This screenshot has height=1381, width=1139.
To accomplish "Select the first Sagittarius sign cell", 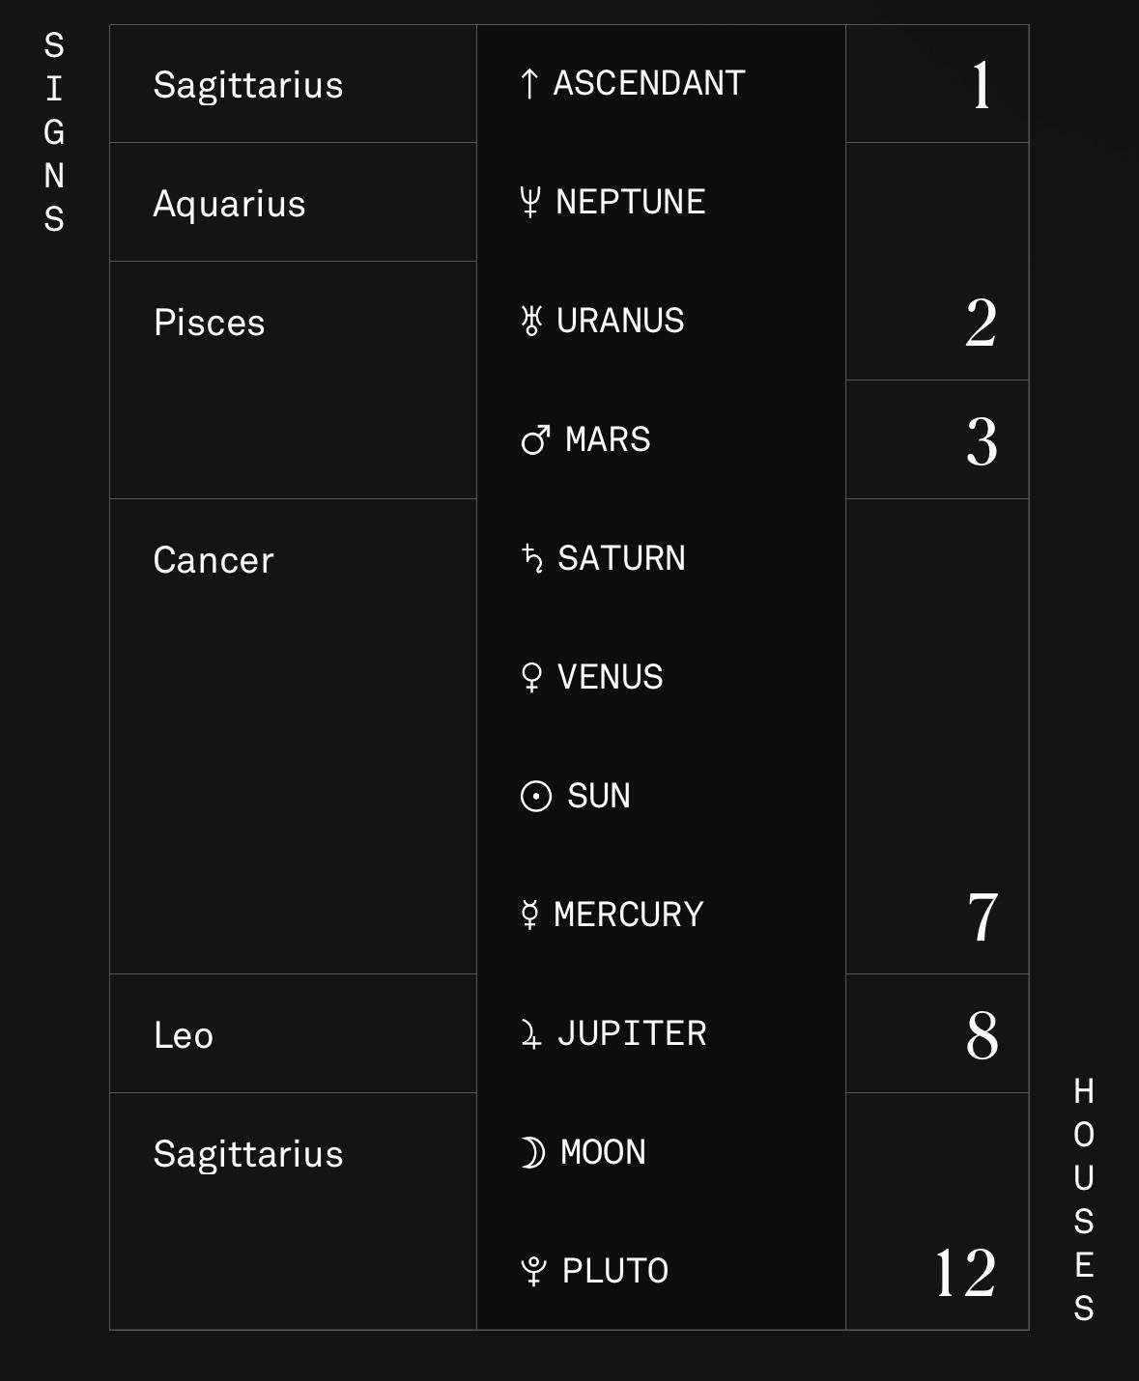I will pyautogui.click(x=294, y=84).
